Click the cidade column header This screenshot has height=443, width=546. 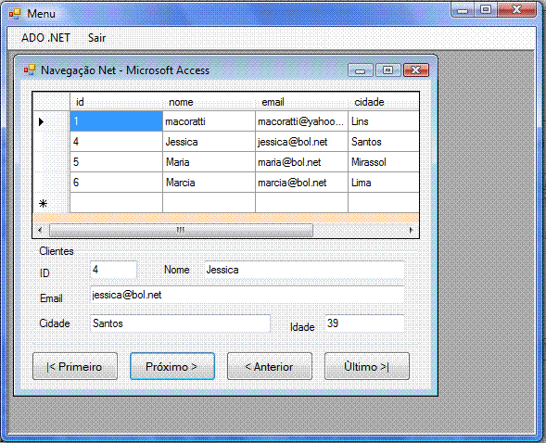pyautogui.click(x=384, y=102)
